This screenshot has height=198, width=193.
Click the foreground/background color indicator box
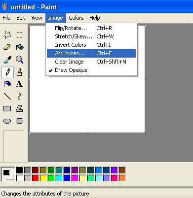coord(8,174)
